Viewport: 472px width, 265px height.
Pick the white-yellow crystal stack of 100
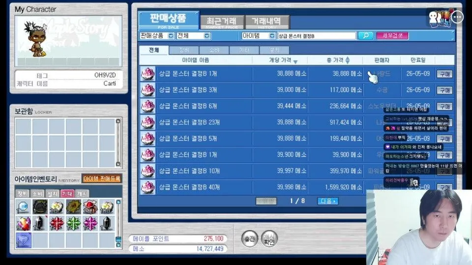click(x=107, y=207)
